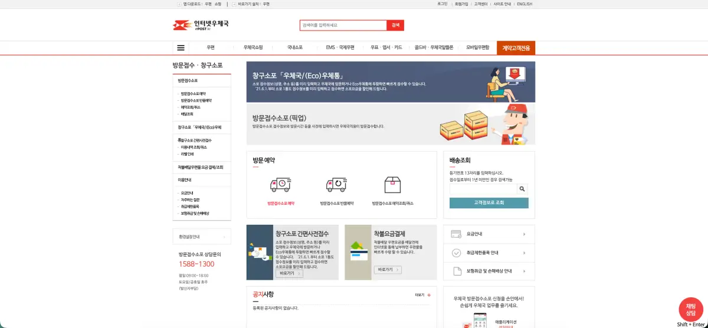The width and height of the screenshot is (708, 328).
Task: Click the 취급제한품목 안내 checkmark icon
Action: pos(456,253)
